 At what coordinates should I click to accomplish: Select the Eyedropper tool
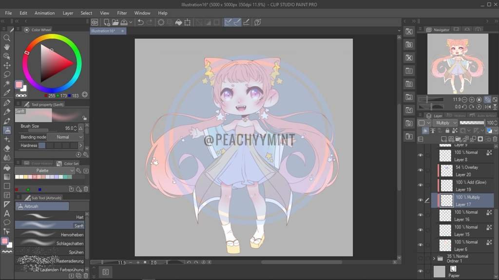[7, 93]
